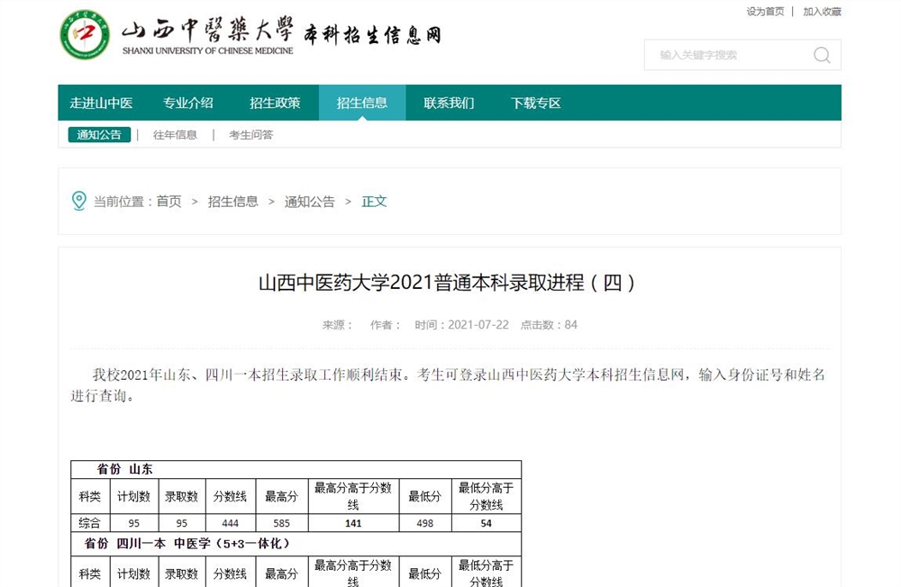Viewport: 901px width, 587px height.
Task: Click Shandong 最低分 value 498
Action: [x=425, y=523]
